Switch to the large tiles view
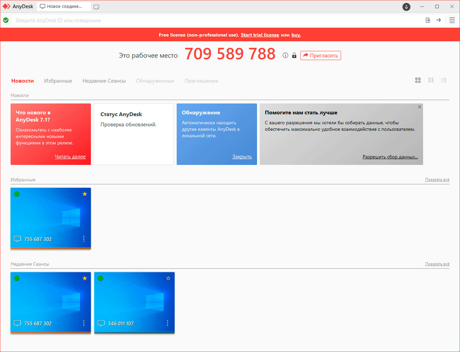 pos(418,80)
